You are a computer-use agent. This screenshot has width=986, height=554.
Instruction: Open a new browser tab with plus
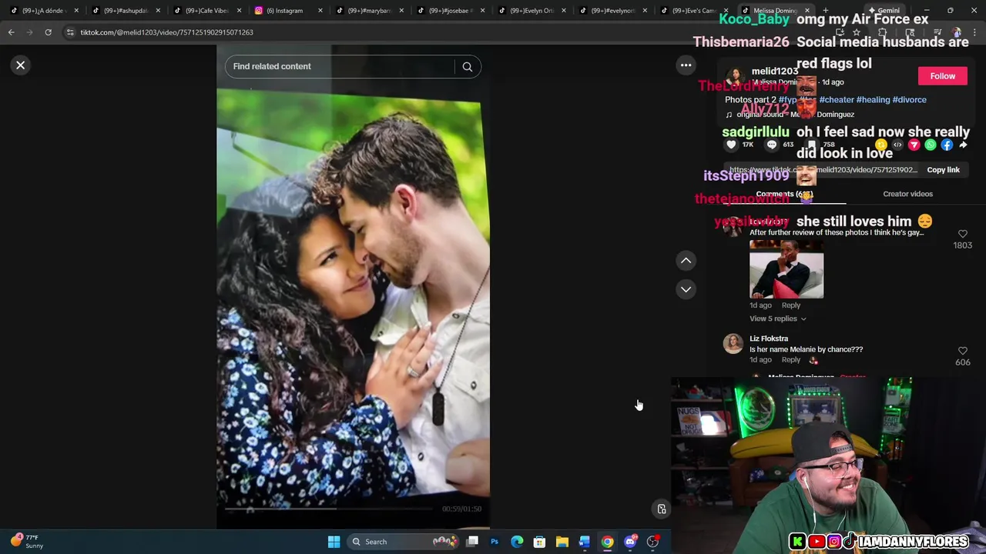[826, 11]
